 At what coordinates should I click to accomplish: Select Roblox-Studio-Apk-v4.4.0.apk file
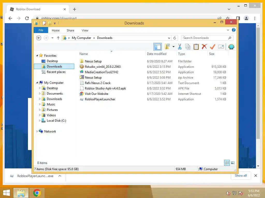pyautogui.click(x=105, y=88)
